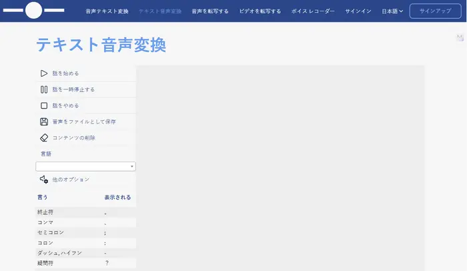Choose 話をやめる option

pyautogui.click(x=65, y=105)
